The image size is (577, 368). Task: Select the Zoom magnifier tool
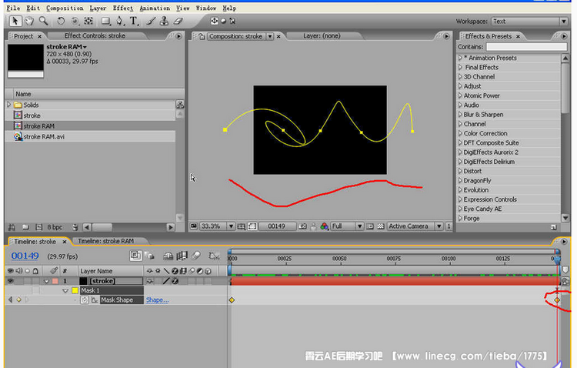43,21
